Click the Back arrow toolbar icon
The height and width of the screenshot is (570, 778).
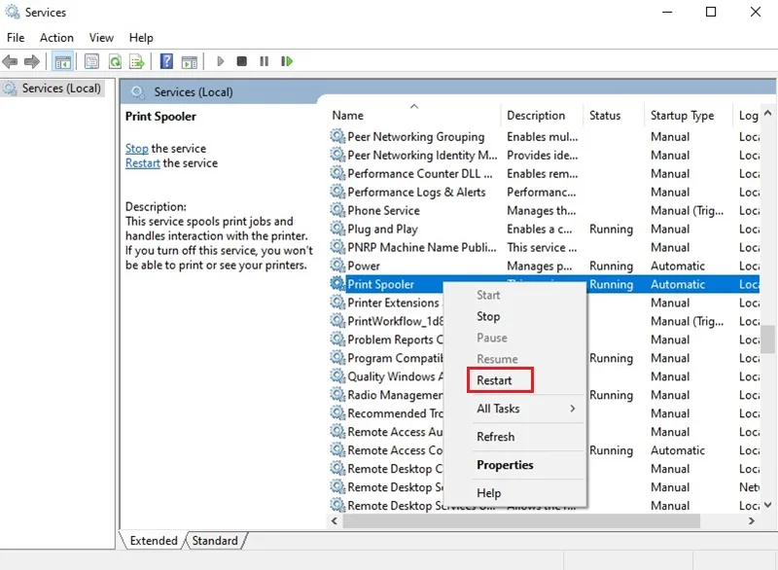(10, 61)
